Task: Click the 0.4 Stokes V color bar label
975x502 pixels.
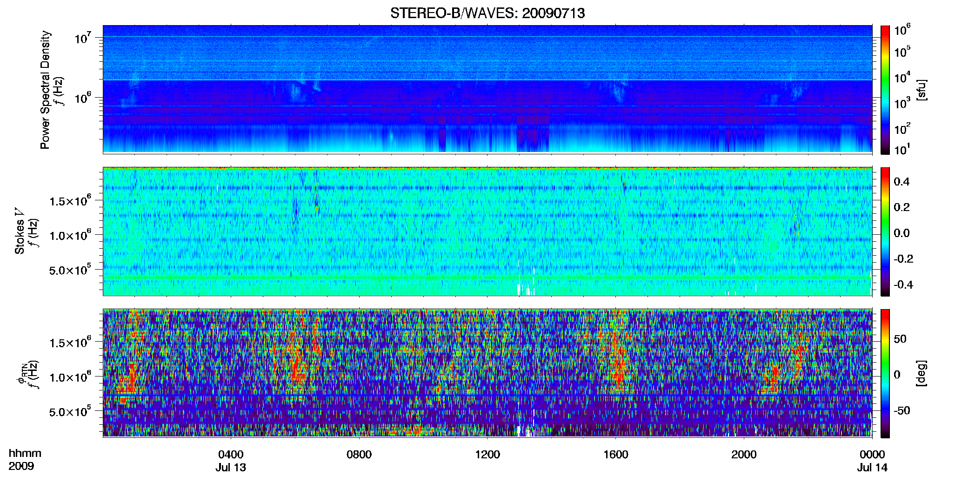Action: pos(902,182)
